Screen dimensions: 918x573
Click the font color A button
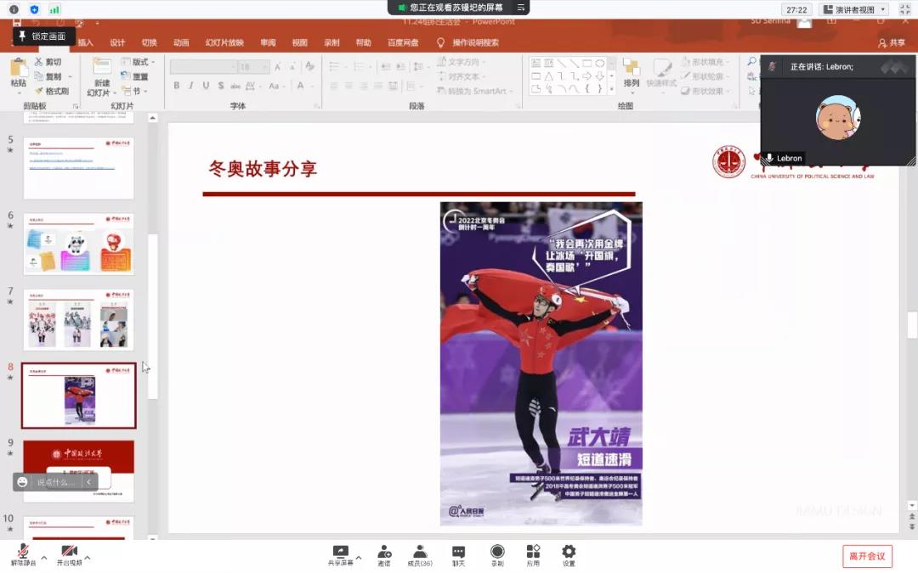[300, 86]
